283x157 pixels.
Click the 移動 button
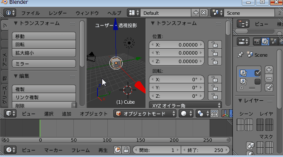coord(44,36)
